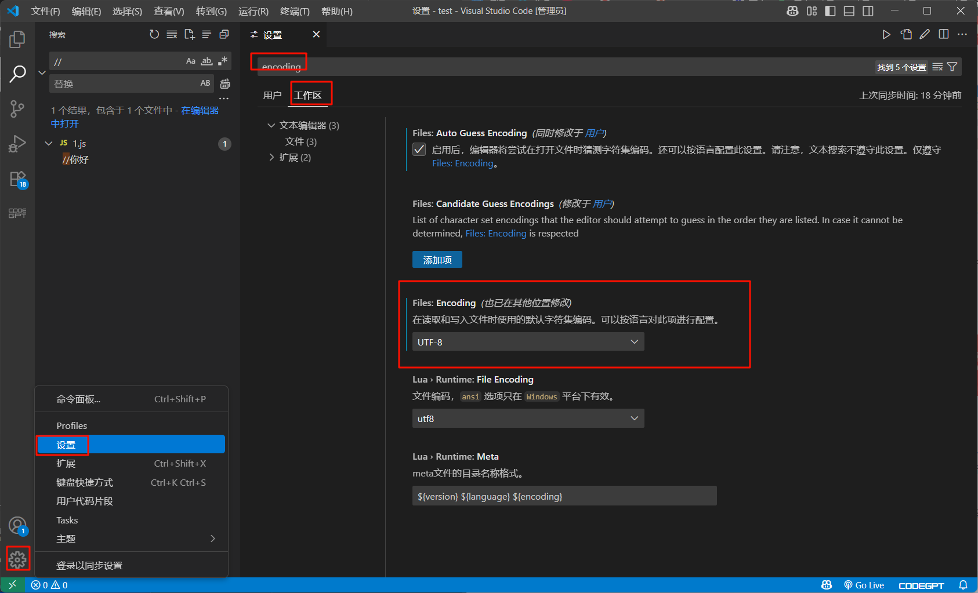The image size is (978, 593).
Task: Collapse all search results
Action: [224, 35]
